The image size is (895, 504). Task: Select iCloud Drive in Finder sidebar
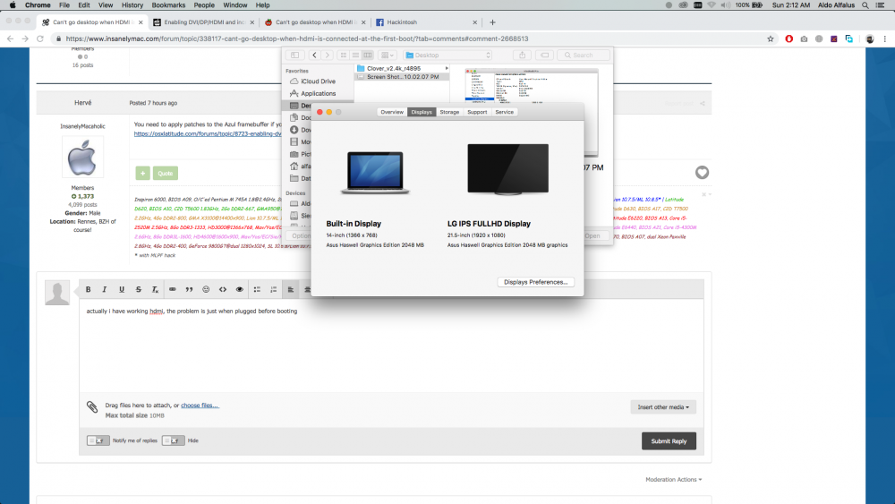[x=318, y=81]
